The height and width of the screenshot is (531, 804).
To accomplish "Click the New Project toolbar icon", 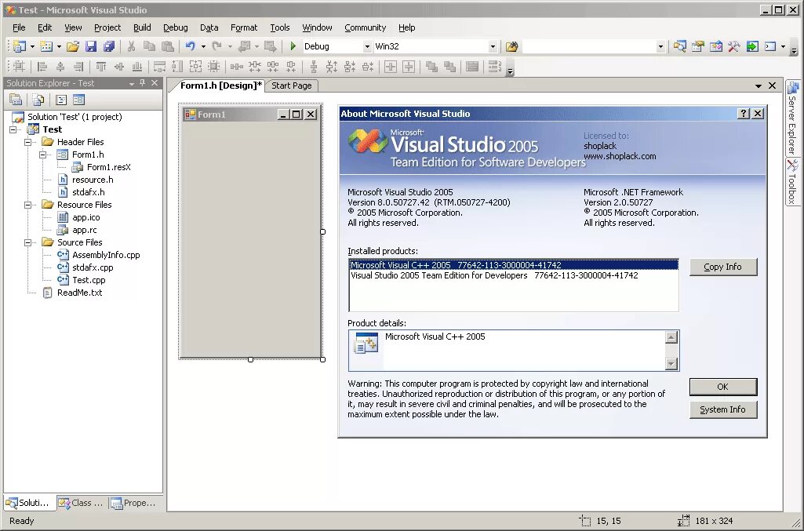I will tap(19, 46).
